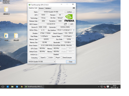Click the Subvendor value NVIDIA (10DE)

[x=65, y=27]
